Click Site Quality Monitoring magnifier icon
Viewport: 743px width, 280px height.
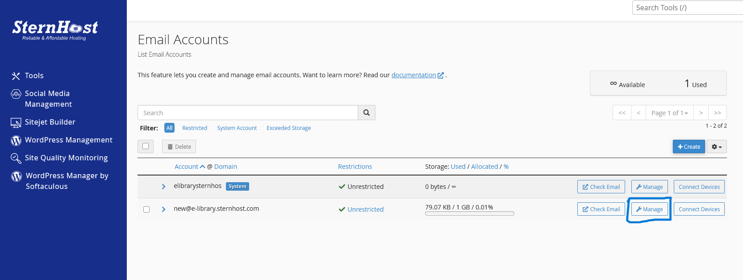[16, 158]
